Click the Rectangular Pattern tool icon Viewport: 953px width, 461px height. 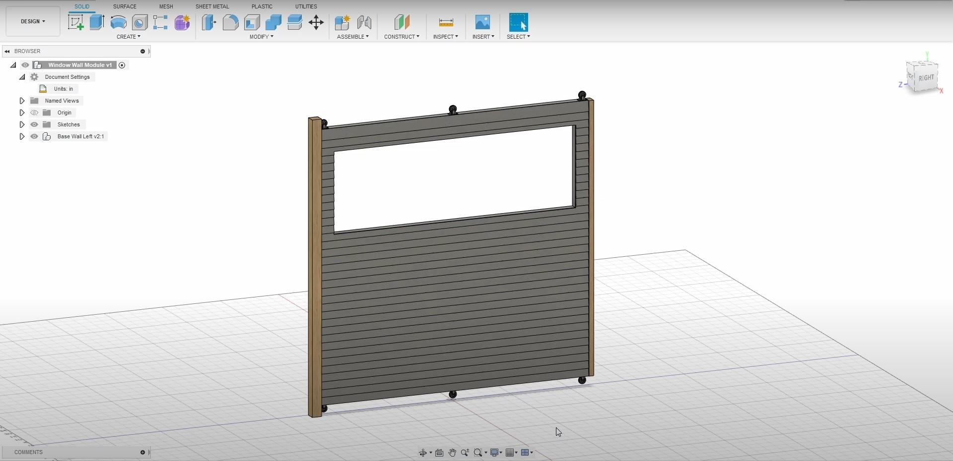point(160,22)
